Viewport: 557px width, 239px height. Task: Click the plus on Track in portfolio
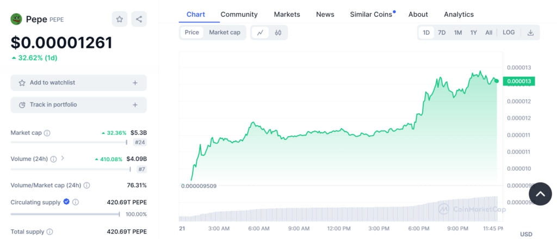tap(135, 105)
